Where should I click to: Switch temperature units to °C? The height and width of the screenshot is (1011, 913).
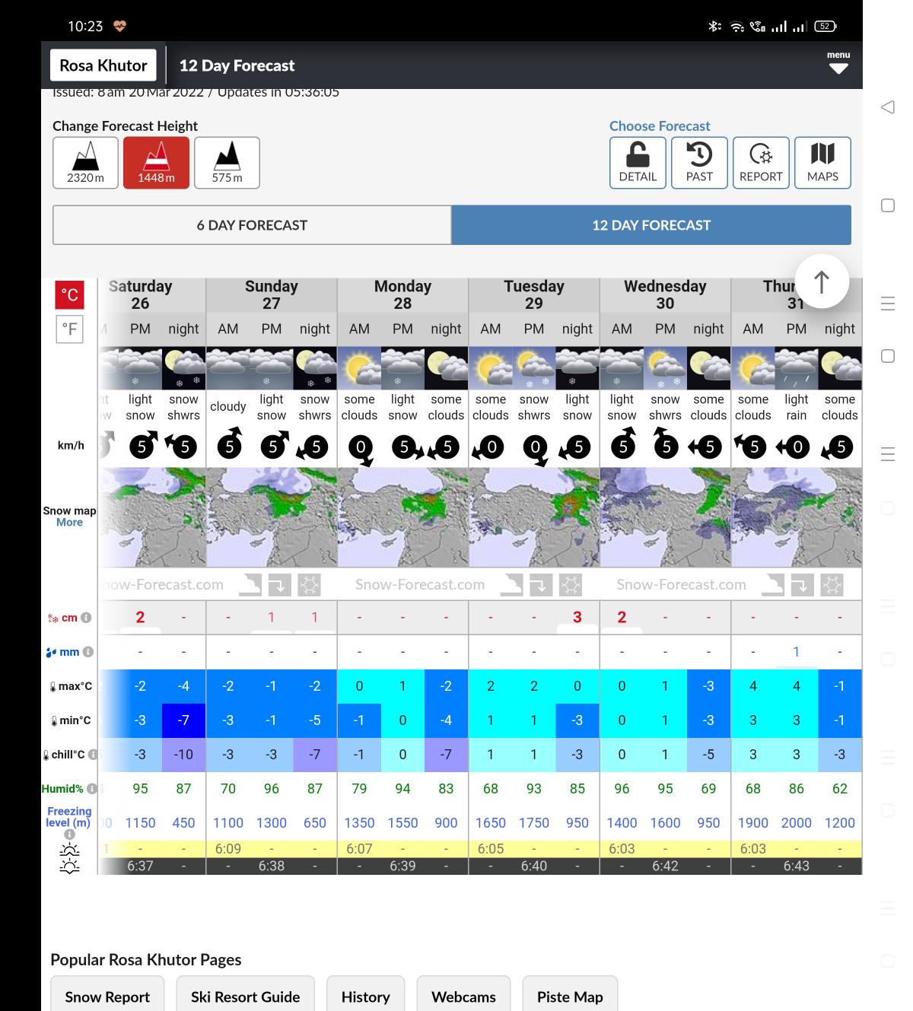69,295
